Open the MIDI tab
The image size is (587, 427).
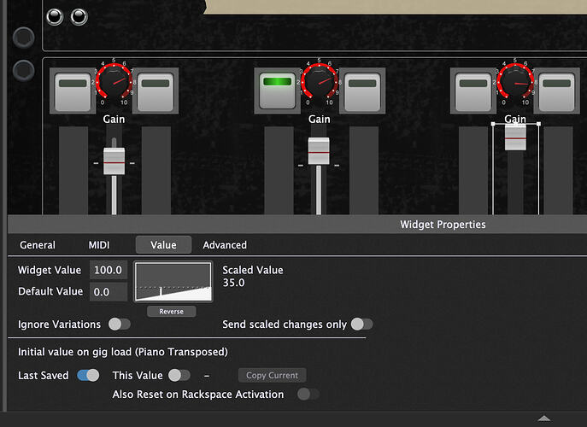click(x=99, y=245)
